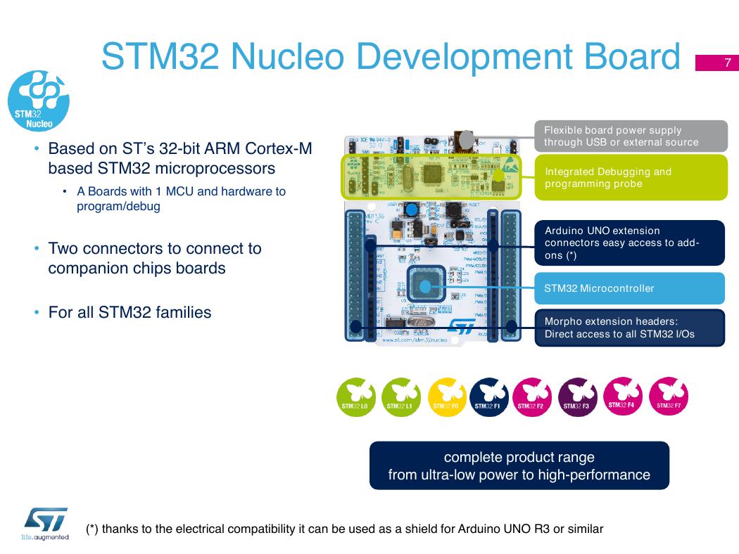
Task: Click the STM32 Microcontroller callout label
Action: [x=629, y=288]
